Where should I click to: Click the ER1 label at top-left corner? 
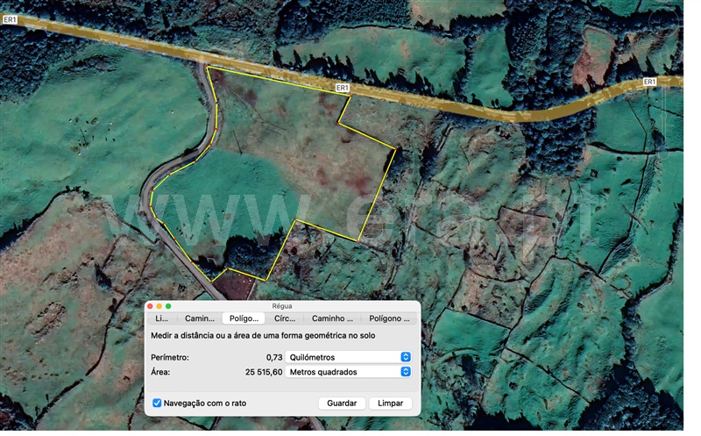[10, 19]
